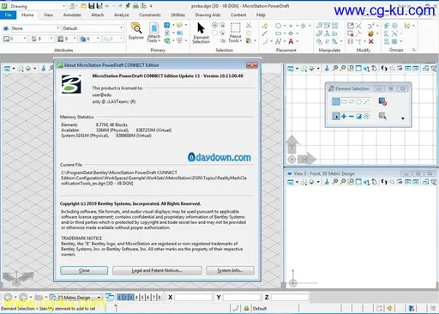439x314 pixels.
Task: Expand the Groups ribbon group dialog launcher
Action: [413, 50]
